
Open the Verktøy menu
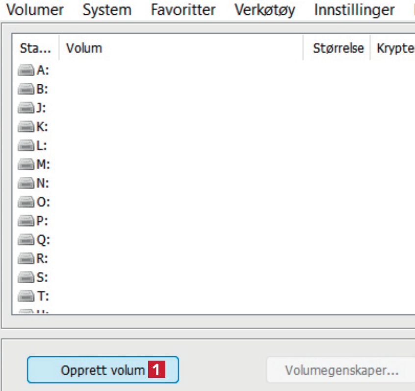point(265,10)
